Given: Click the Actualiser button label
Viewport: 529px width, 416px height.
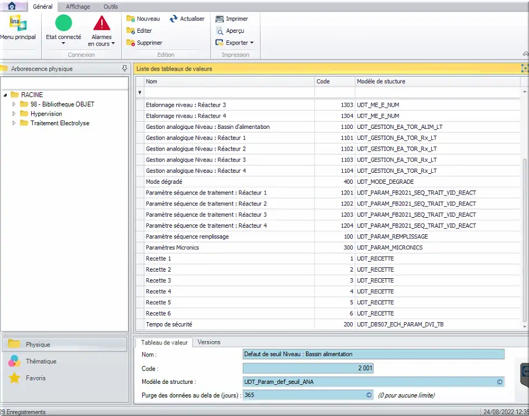Looking at the screenshot, I should [192, 19].
